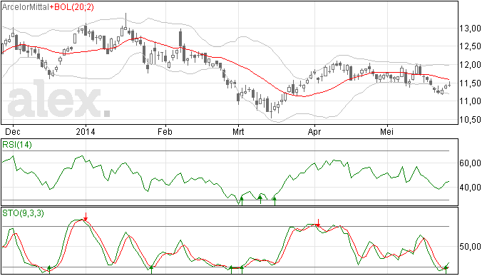
Task: Click the leftmost green arrow in RSI panel
Action: click(x=242, y=200)
